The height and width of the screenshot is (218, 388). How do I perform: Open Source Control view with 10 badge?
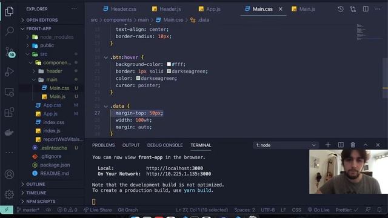point(10,52)
